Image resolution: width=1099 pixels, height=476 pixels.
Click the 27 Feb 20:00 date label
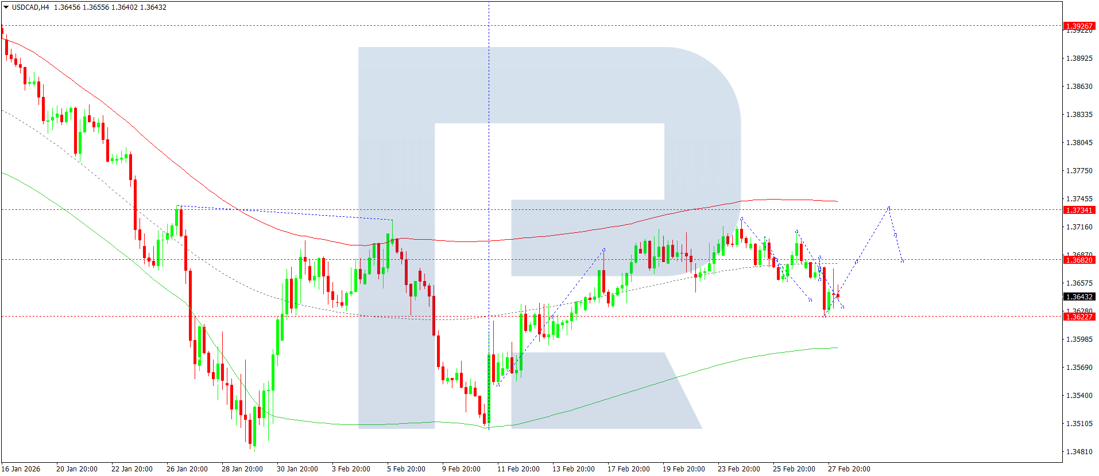[x=849, y=469]
